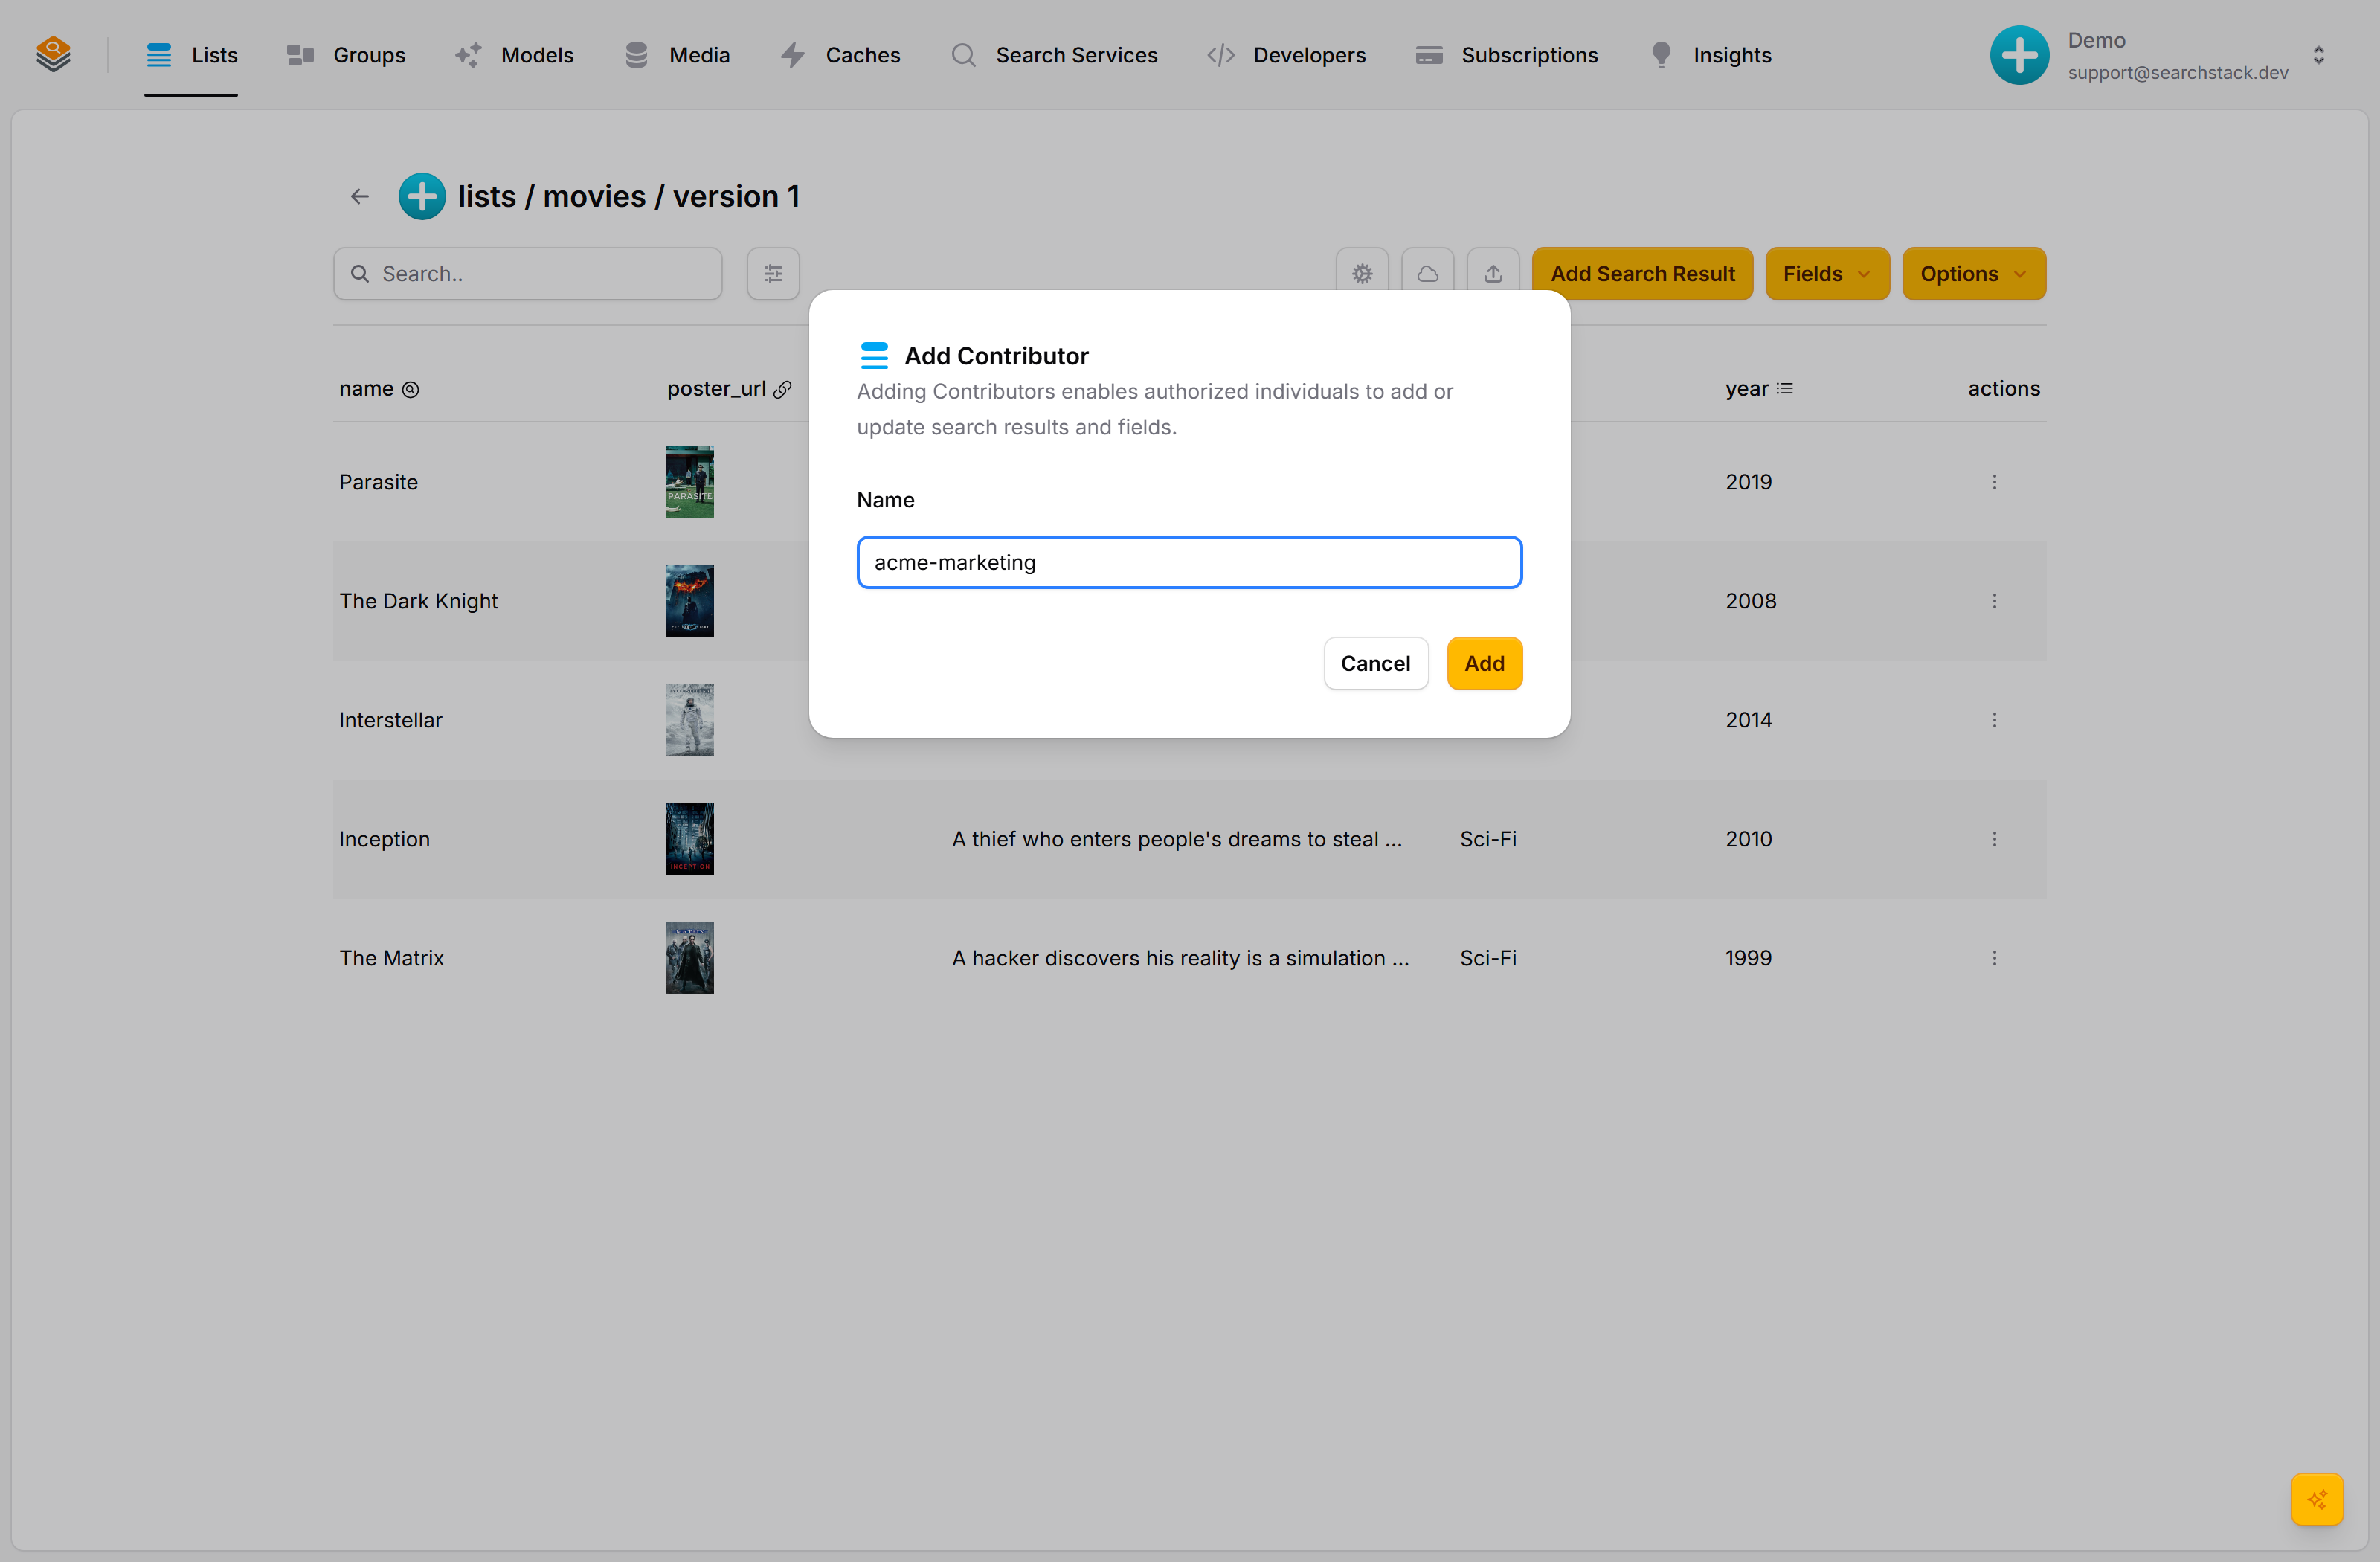Click the poster_url column header

pyautogui.click(x=716, y=389)
